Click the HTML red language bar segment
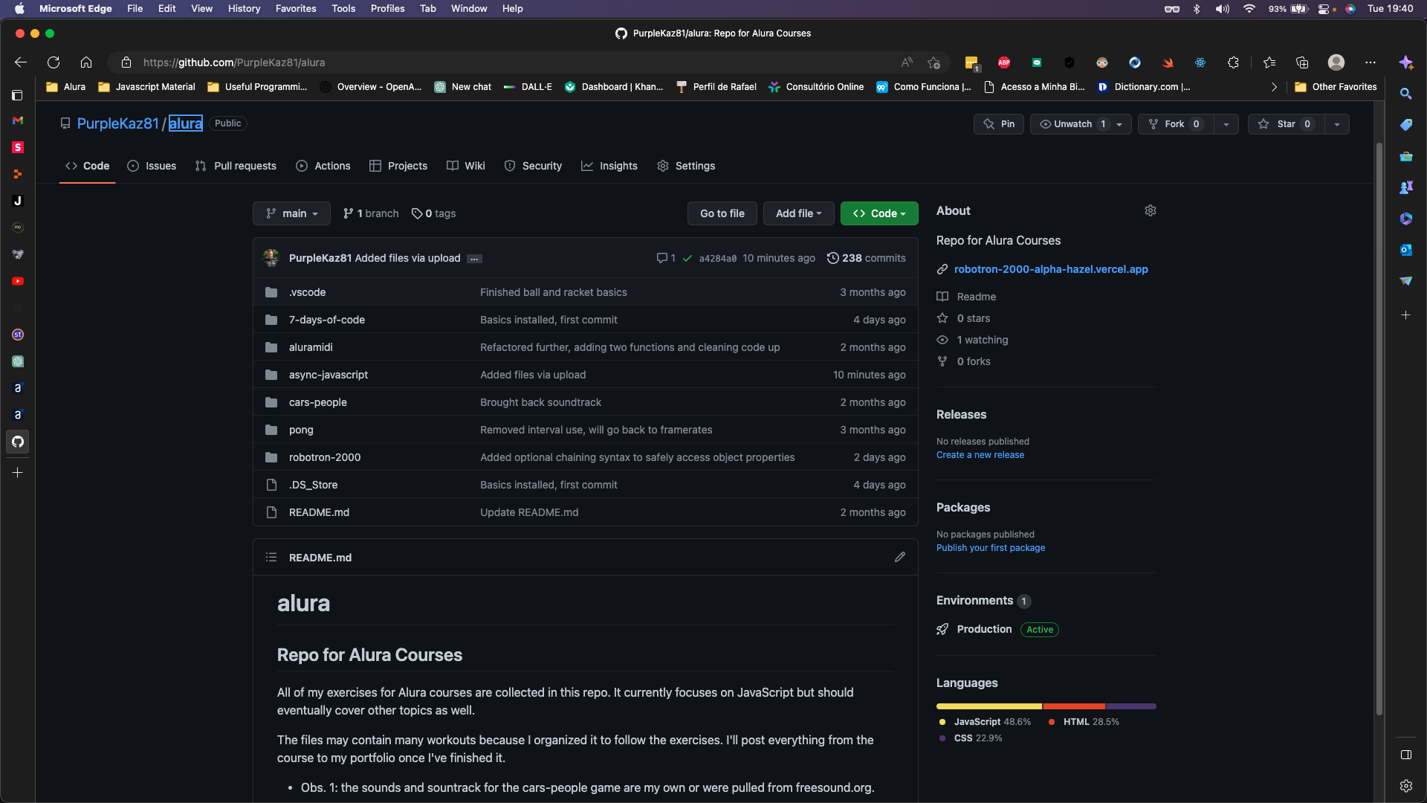The width and height of the screenshot is (1427, 803). 1074,706
